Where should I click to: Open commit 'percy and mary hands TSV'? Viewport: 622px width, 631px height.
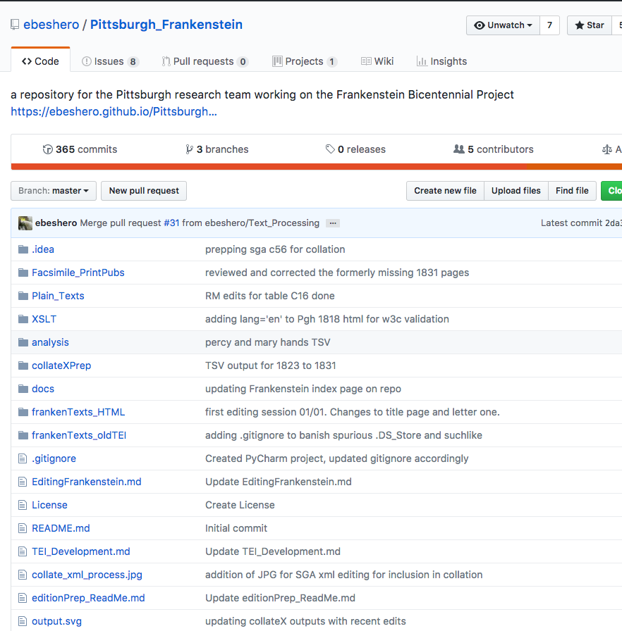pyautogui.click(x=267, y=342)
